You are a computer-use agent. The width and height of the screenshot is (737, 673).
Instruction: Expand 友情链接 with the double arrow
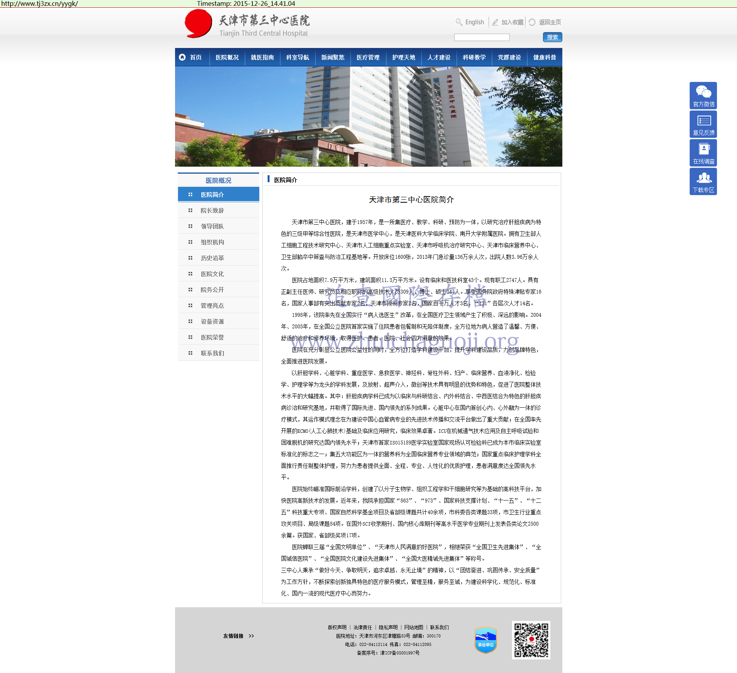[251, 636]
